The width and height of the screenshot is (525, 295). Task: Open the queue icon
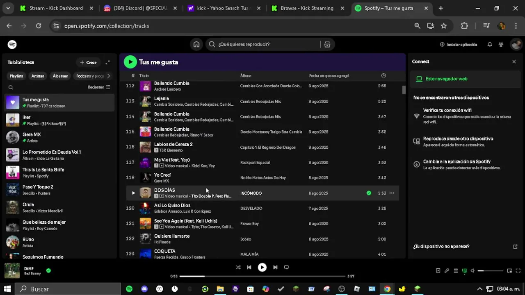point(456,270)
